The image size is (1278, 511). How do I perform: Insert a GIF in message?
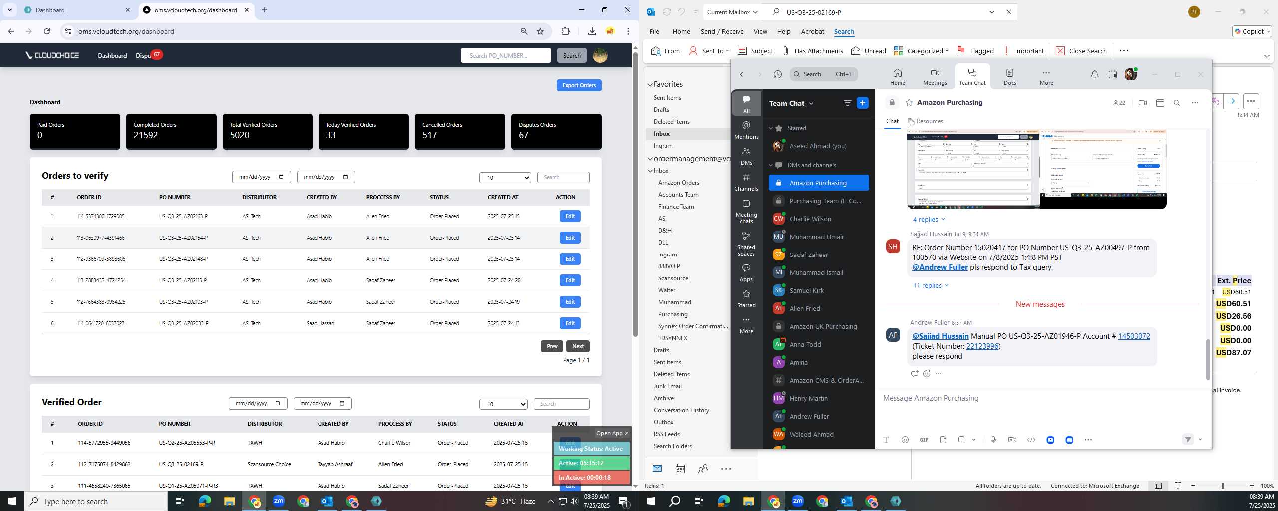924,440
